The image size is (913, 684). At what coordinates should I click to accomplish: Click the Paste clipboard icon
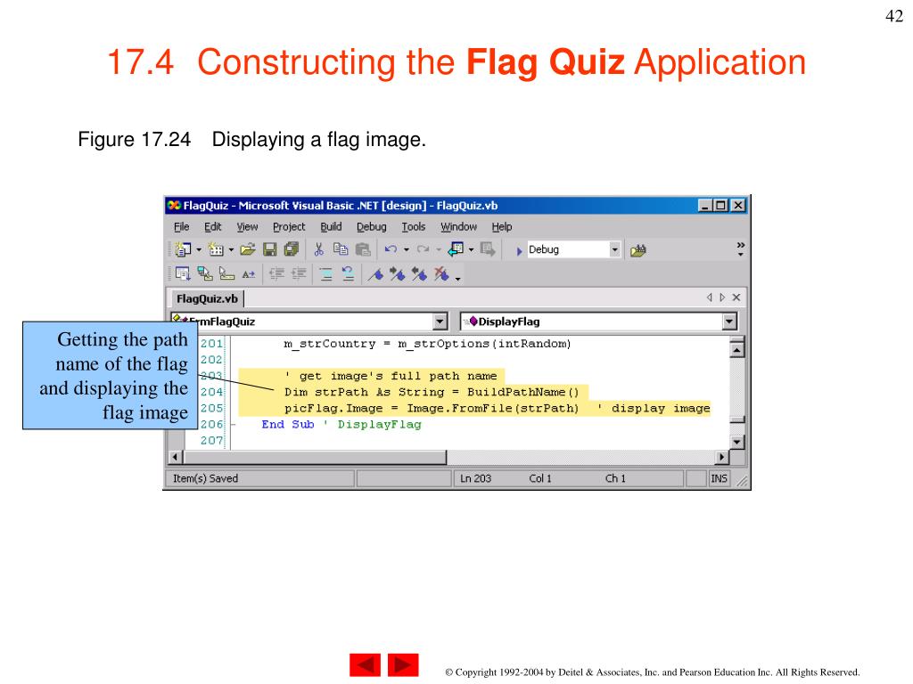(363, 249)
